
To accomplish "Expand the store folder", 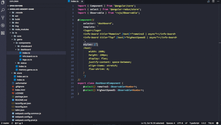I will tap(19, 73).
